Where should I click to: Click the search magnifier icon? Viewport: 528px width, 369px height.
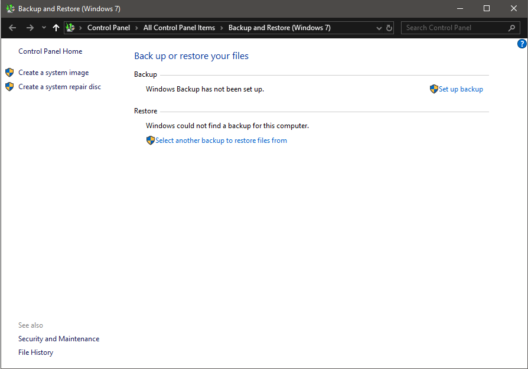[511, 28]
